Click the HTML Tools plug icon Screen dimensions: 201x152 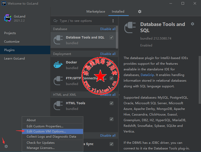[x=58, y=106]
